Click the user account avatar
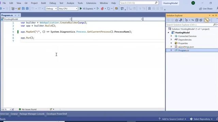The width and height of the screenshot is (218, 122). pos(193,3)
